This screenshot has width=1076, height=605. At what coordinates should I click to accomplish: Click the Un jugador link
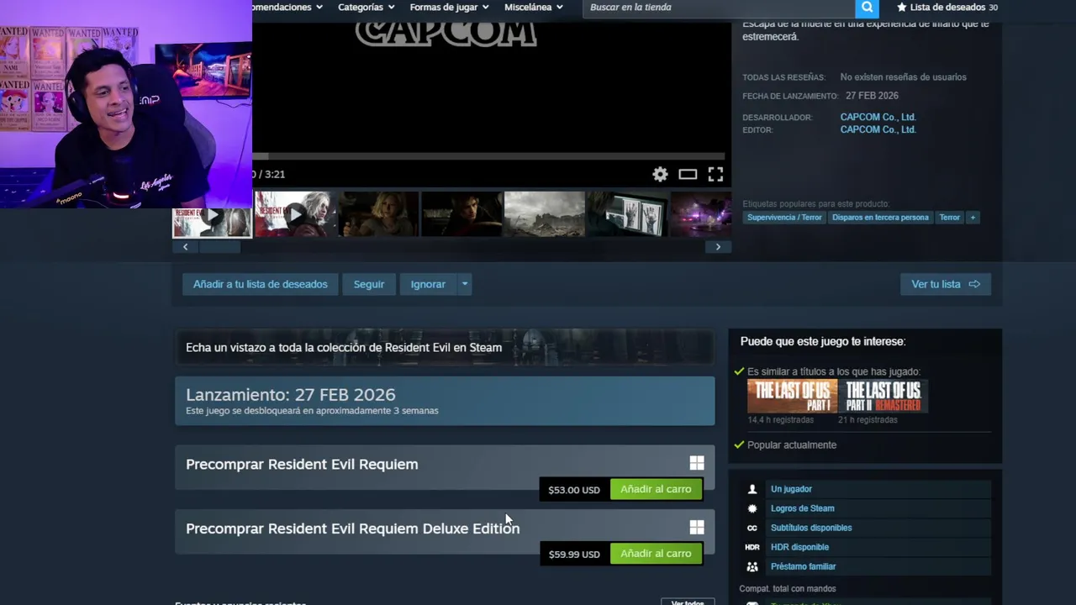[791, 489]
